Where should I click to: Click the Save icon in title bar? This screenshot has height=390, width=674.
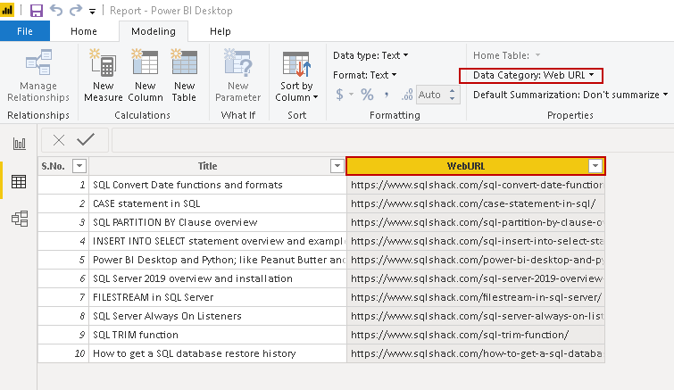click(37, 11)
